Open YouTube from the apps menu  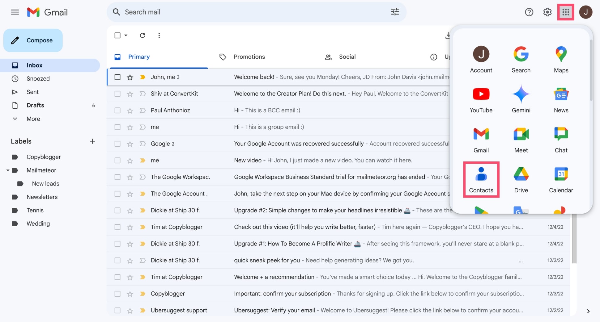coord(481,99)
